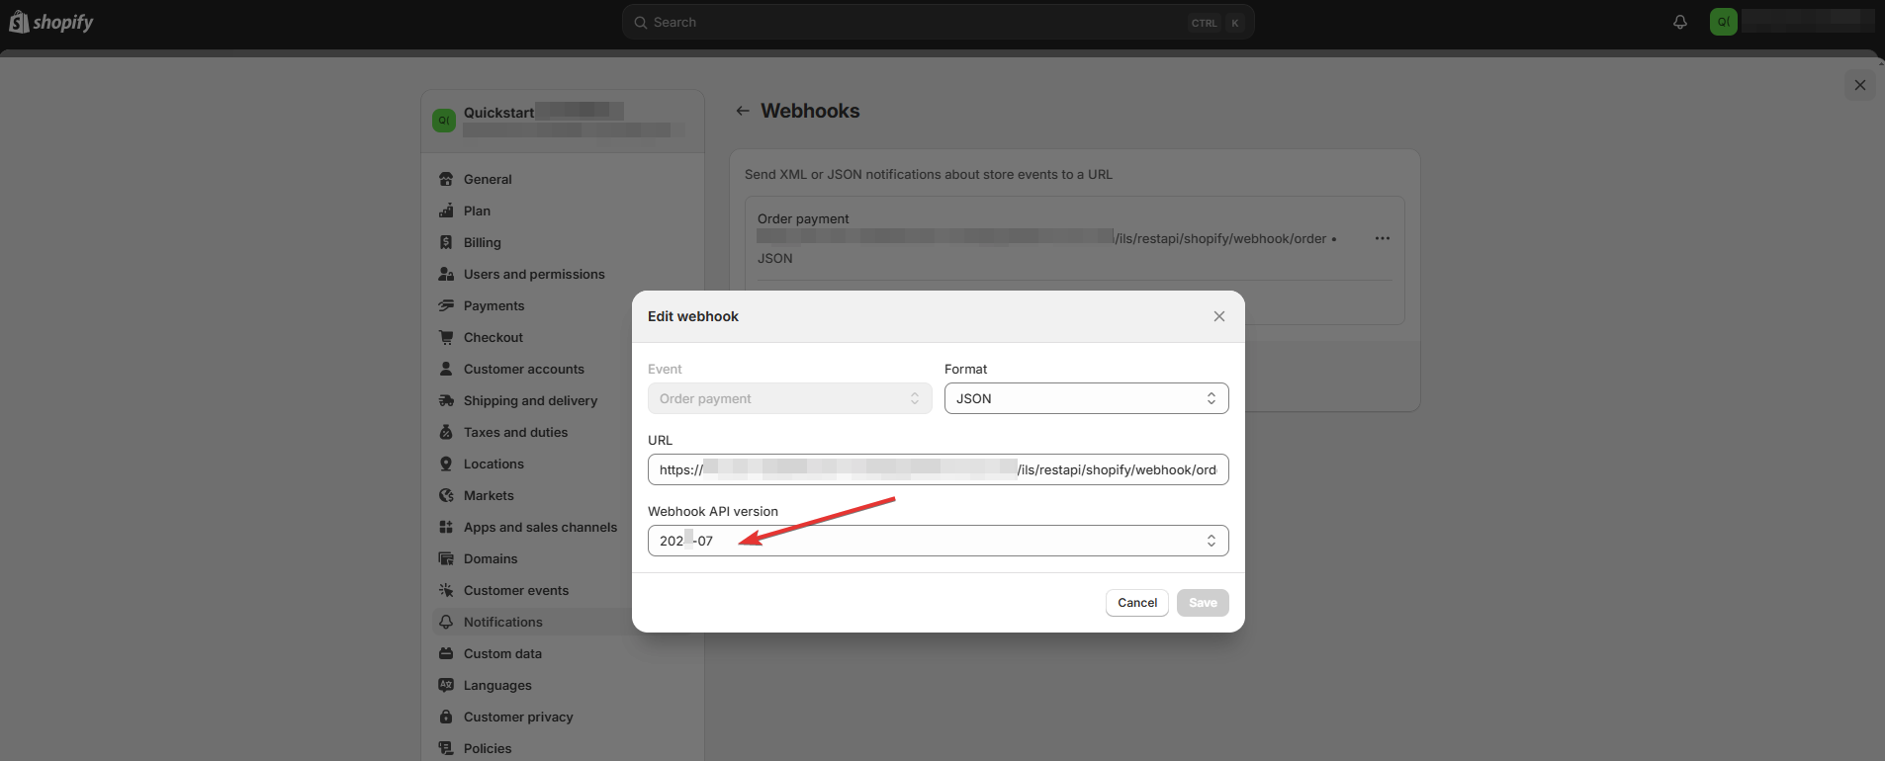Go back using Webhooks back arrow
1885x761 pixels.
pos(743,112)
